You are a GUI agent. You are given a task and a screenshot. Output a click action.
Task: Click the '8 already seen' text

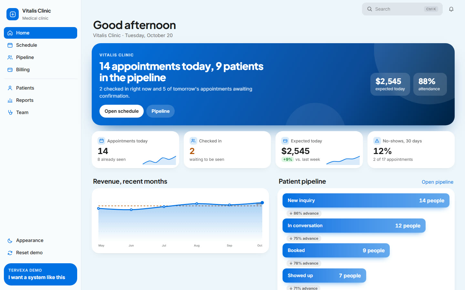click(x=111, y=159)
